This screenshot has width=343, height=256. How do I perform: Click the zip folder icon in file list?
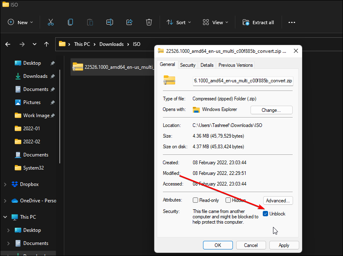[x=78, y=67]
